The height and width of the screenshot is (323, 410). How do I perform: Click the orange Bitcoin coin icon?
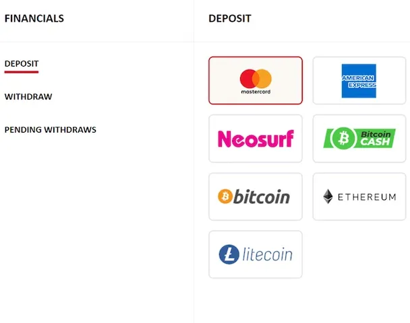click(225, 196)
